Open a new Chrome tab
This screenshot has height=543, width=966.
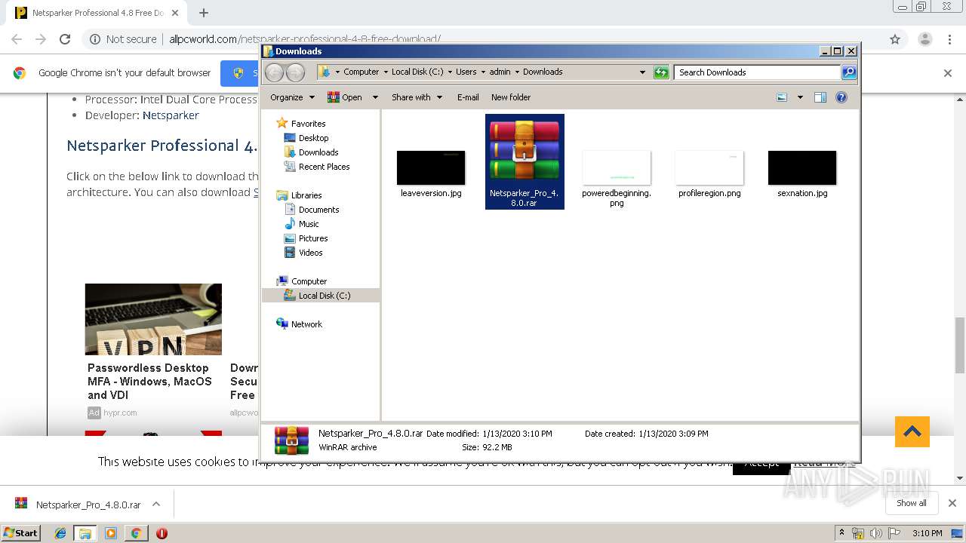(x=204, y=13)
